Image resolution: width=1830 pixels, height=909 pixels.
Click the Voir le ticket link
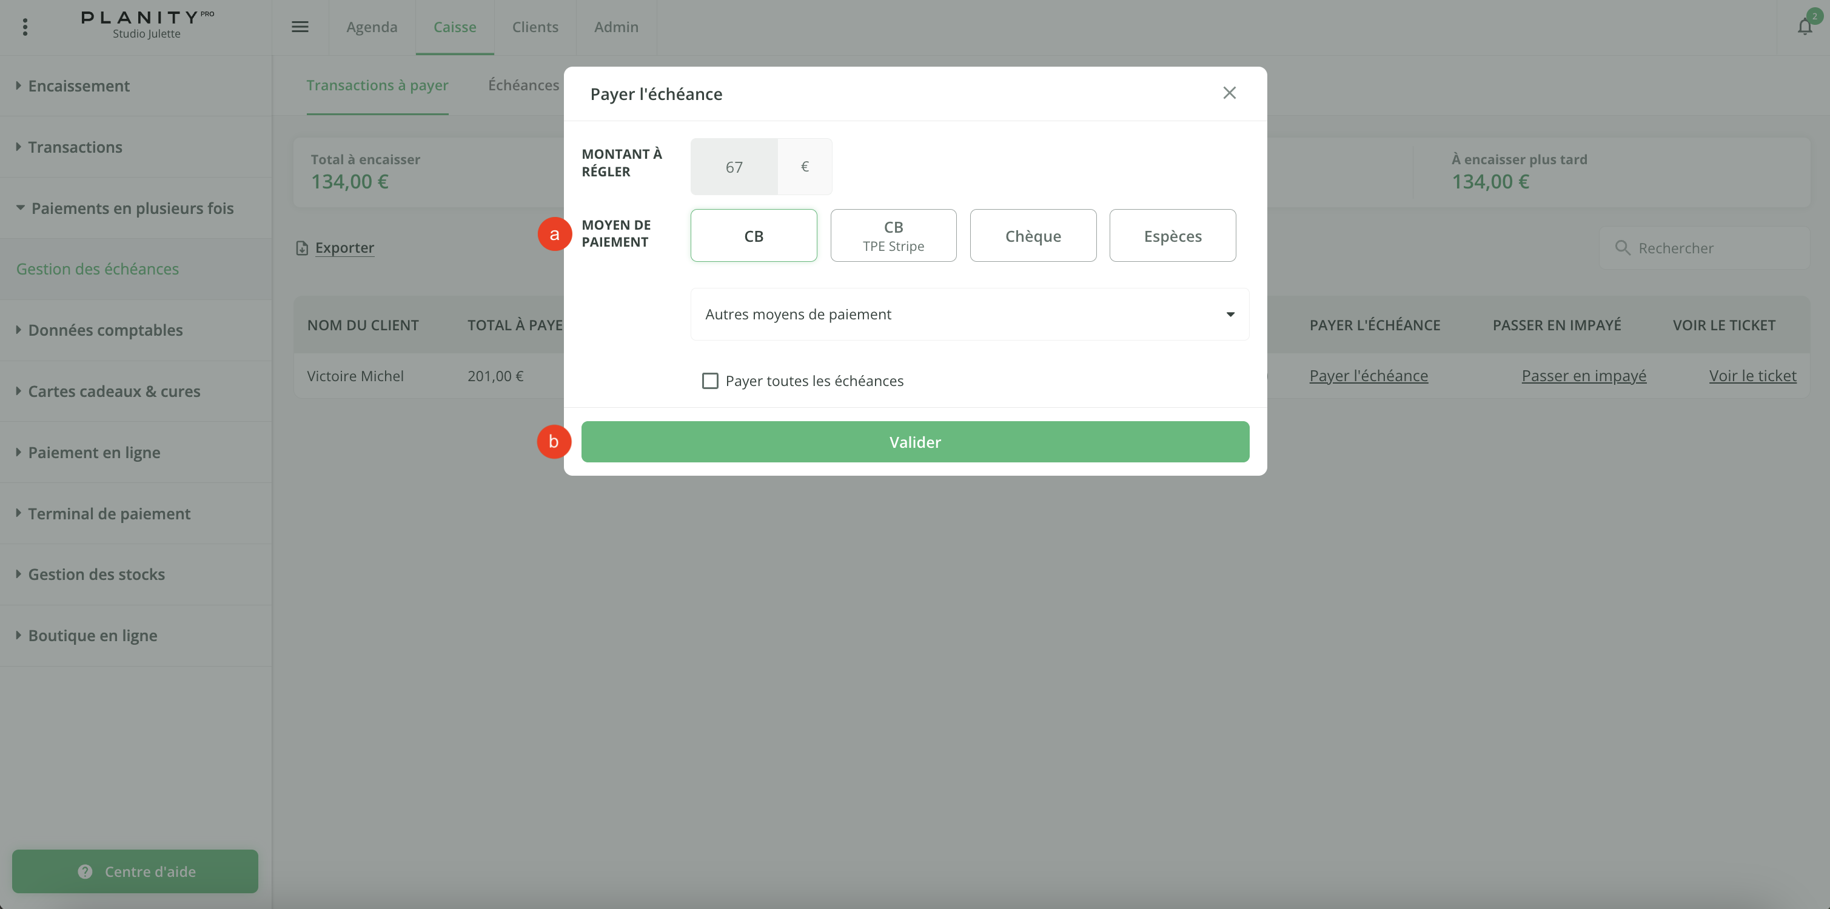pos(1752,376)
